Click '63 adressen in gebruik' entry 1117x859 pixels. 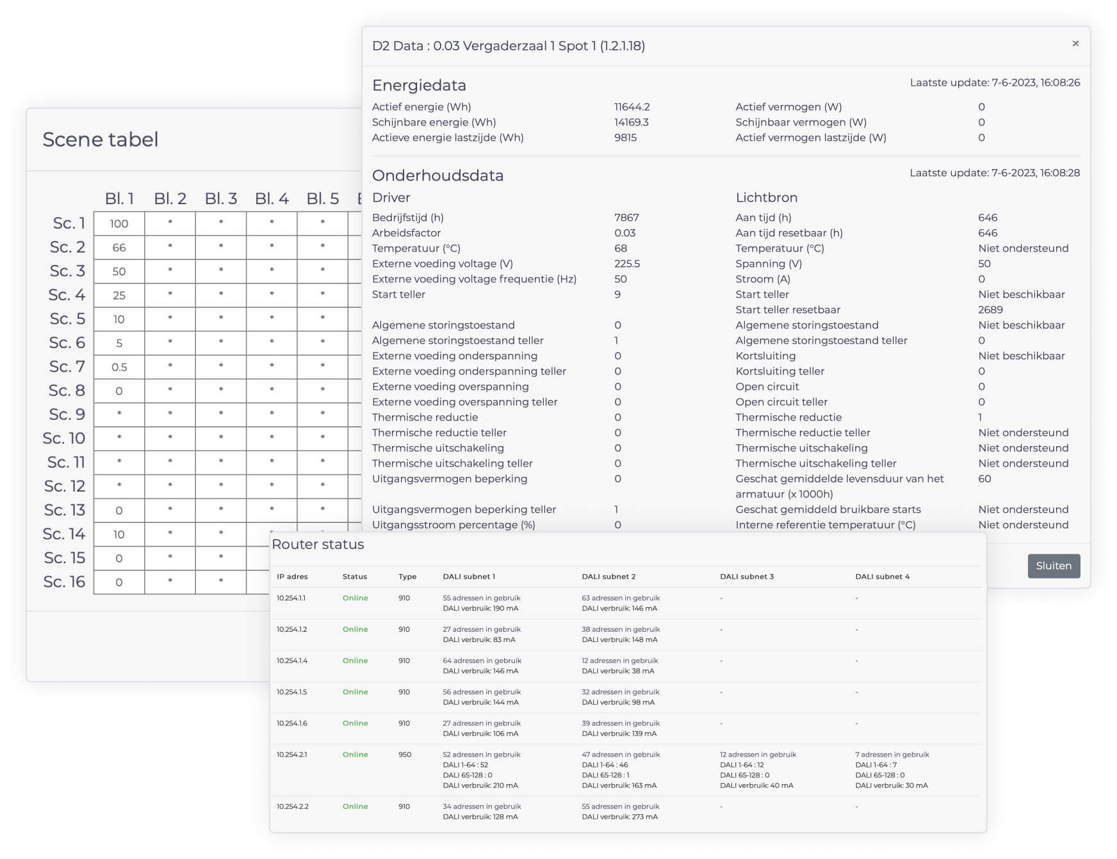coord(621,598)
